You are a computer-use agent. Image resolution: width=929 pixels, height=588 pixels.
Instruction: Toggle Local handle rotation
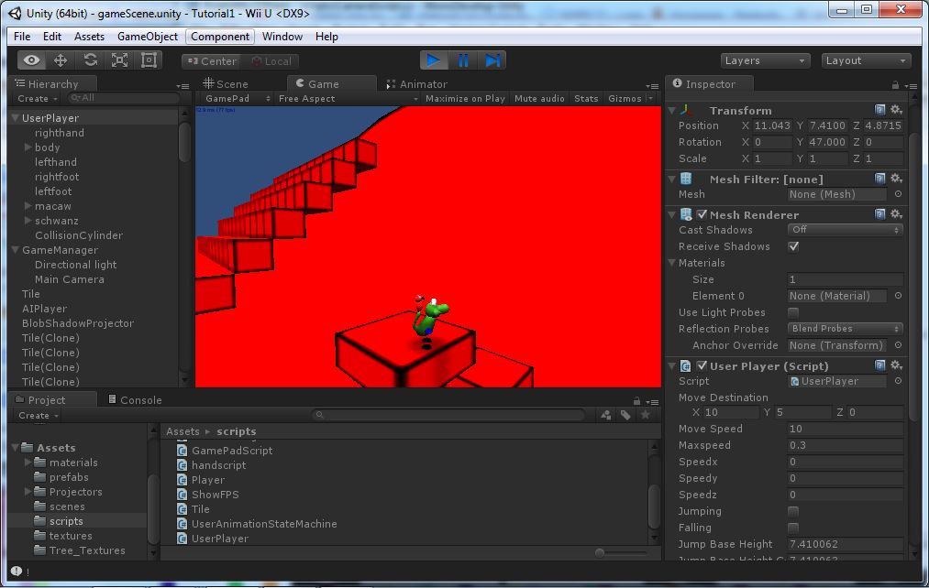(271, 61)
